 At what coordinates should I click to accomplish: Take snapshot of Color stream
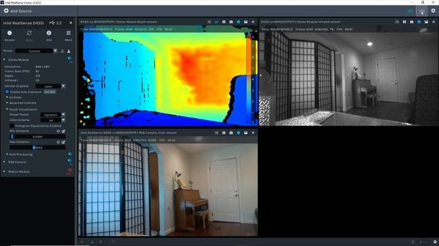231,133
